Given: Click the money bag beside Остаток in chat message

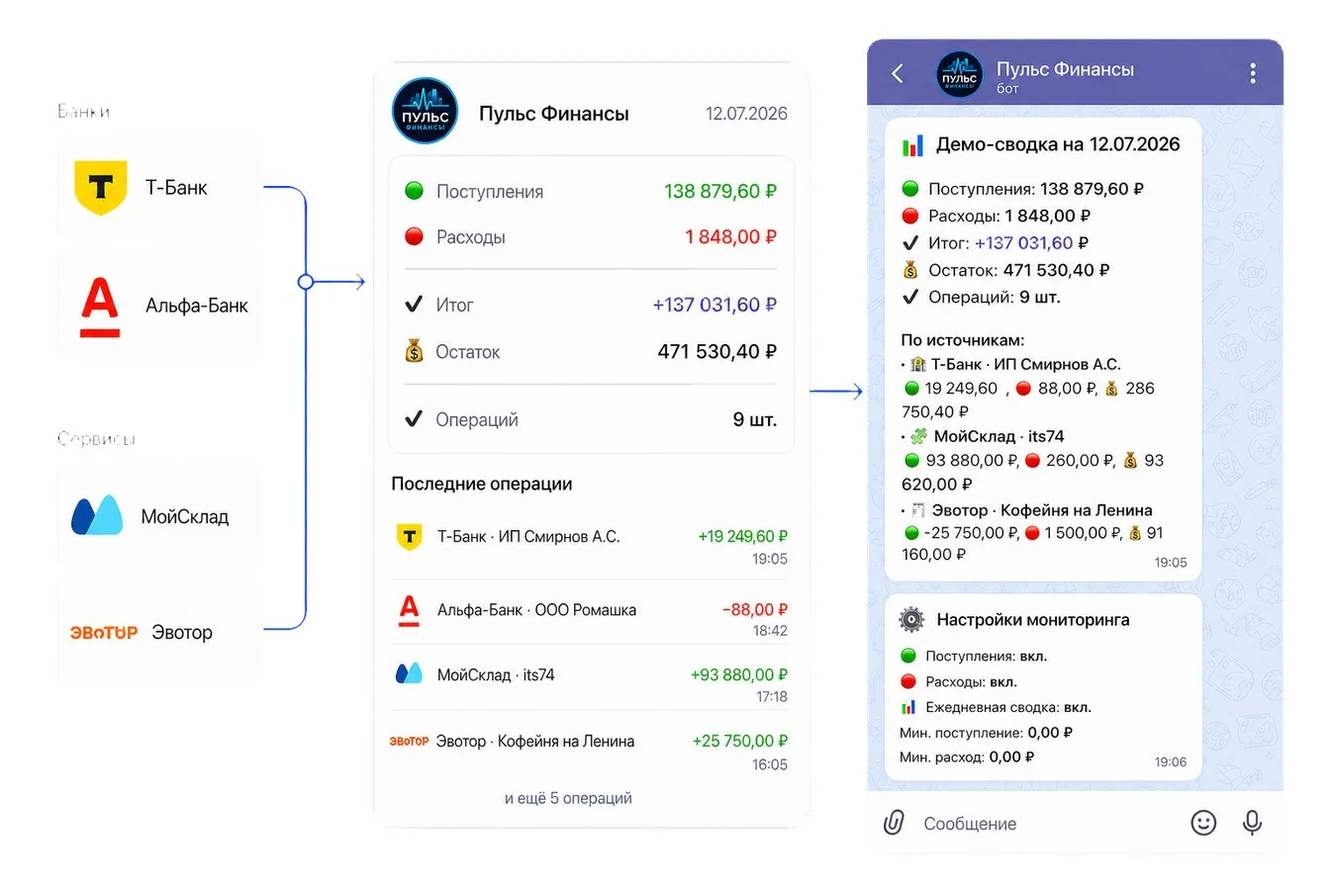Looking at the screenshot, I should 910,270.
